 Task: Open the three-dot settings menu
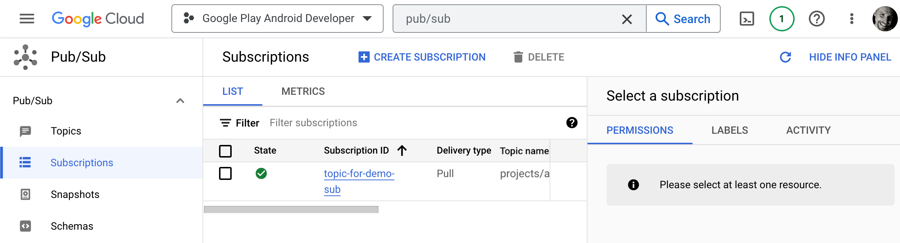pos(852,19)
